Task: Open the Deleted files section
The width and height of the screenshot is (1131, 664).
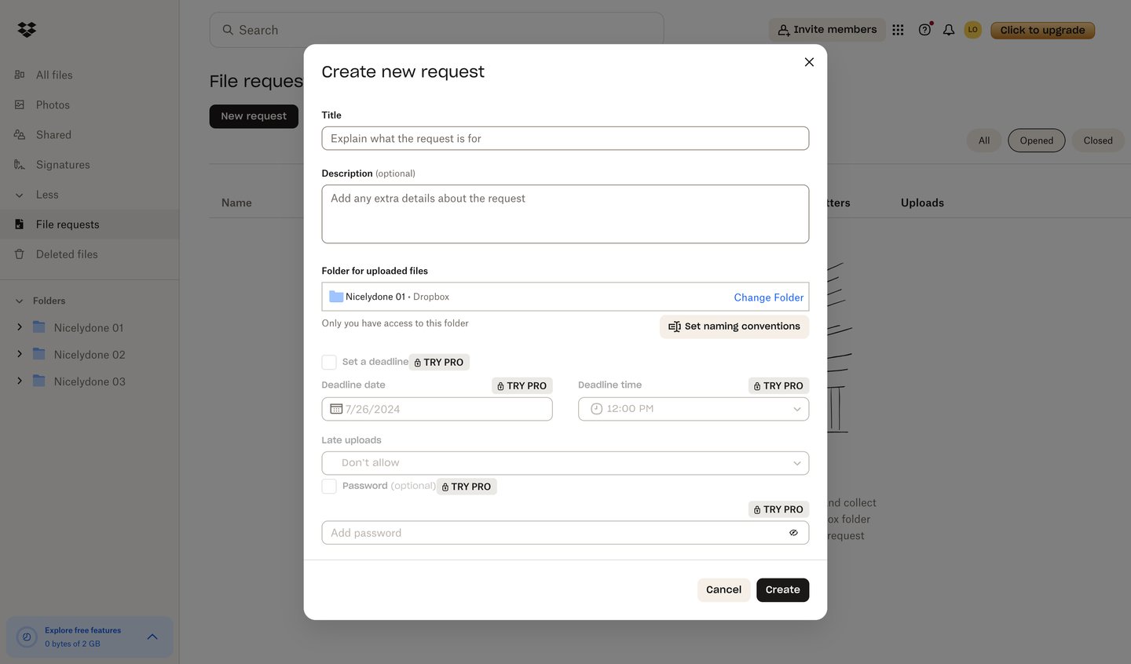Action: click(x=68, y=254)
